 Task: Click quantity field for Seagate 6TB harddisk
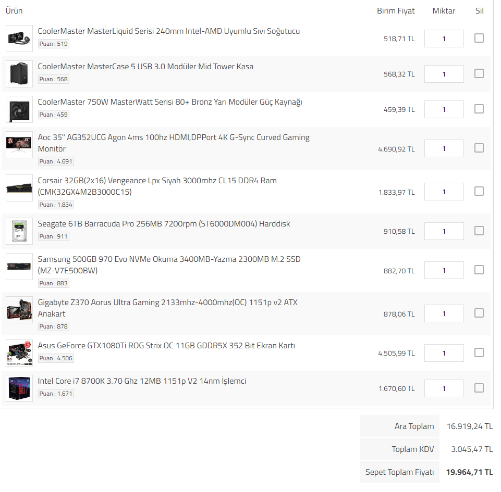click(x=444, y=231)
